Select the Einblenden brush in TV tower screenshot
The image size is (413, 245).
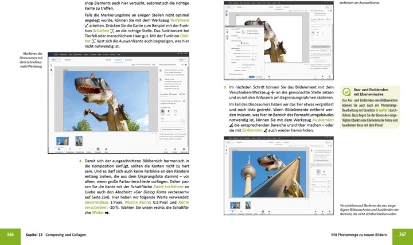coord(324,172)
